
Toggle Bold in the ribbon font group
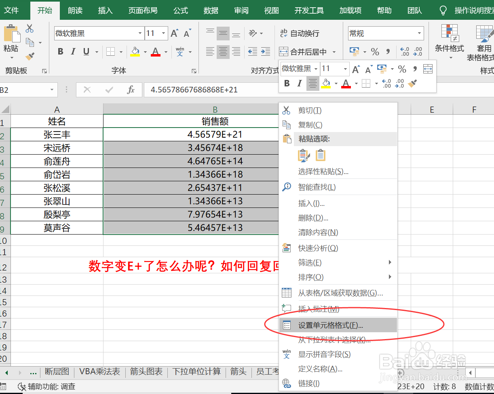pos(60,52)
